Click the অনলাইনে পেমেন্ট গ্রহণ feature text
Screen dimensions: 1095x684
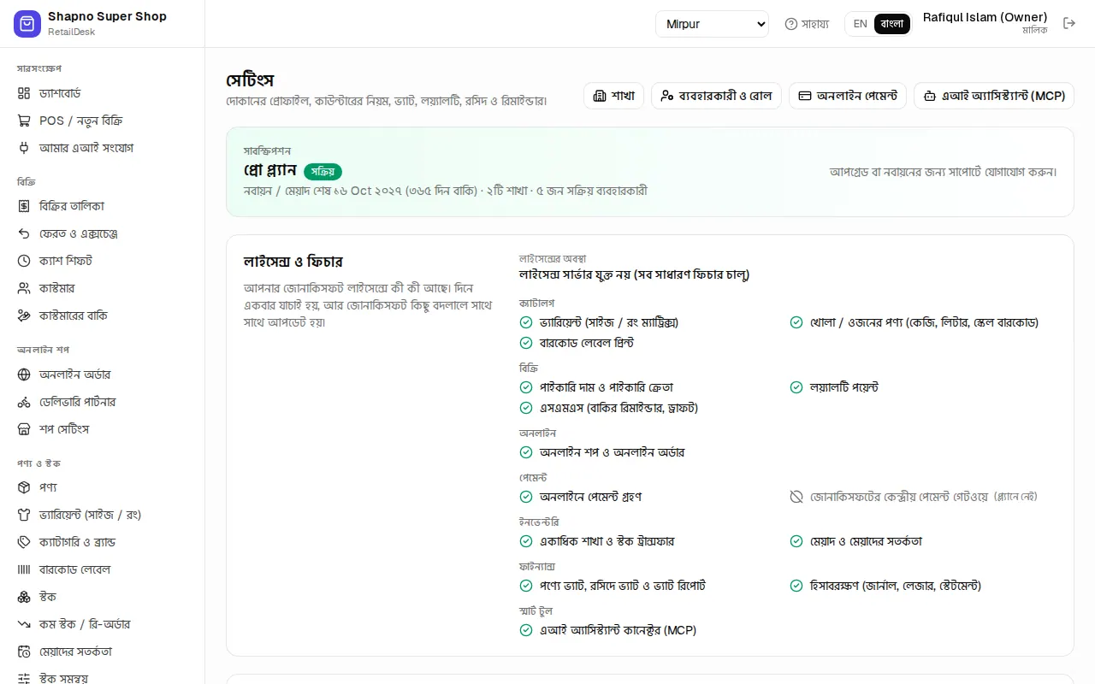coord(591,497)
